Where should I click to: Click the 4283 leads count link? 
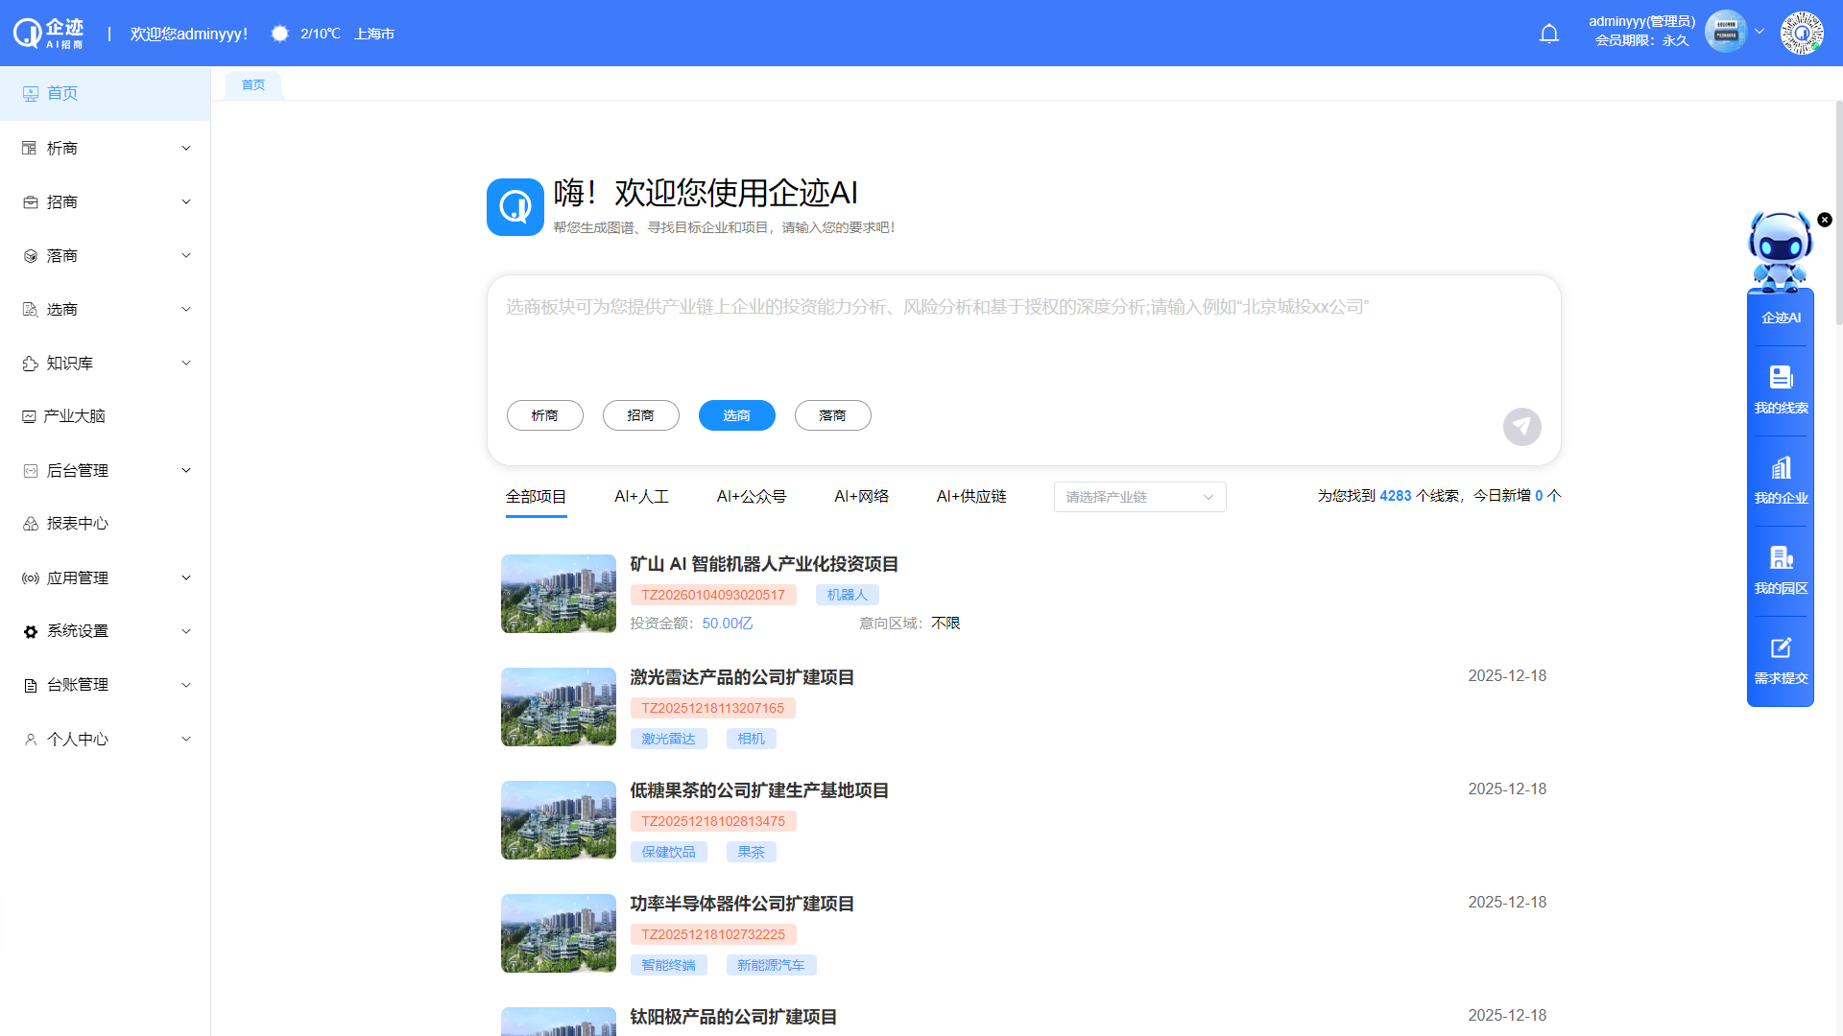tap(1395, 496)
